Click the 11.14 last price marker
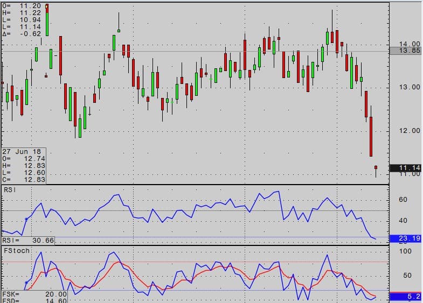Image resolution: width=423 pixels, height=303 pixels. [406, 168]
